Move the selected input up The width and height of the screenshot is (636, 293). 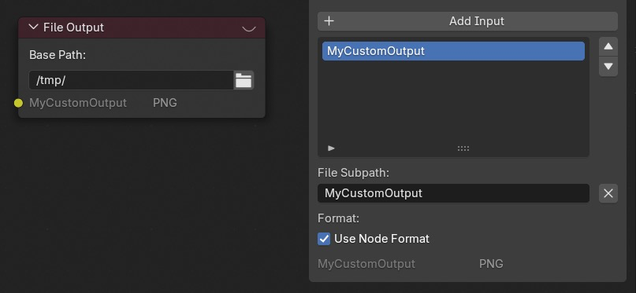pyautogui.click(x=608, y=46)
